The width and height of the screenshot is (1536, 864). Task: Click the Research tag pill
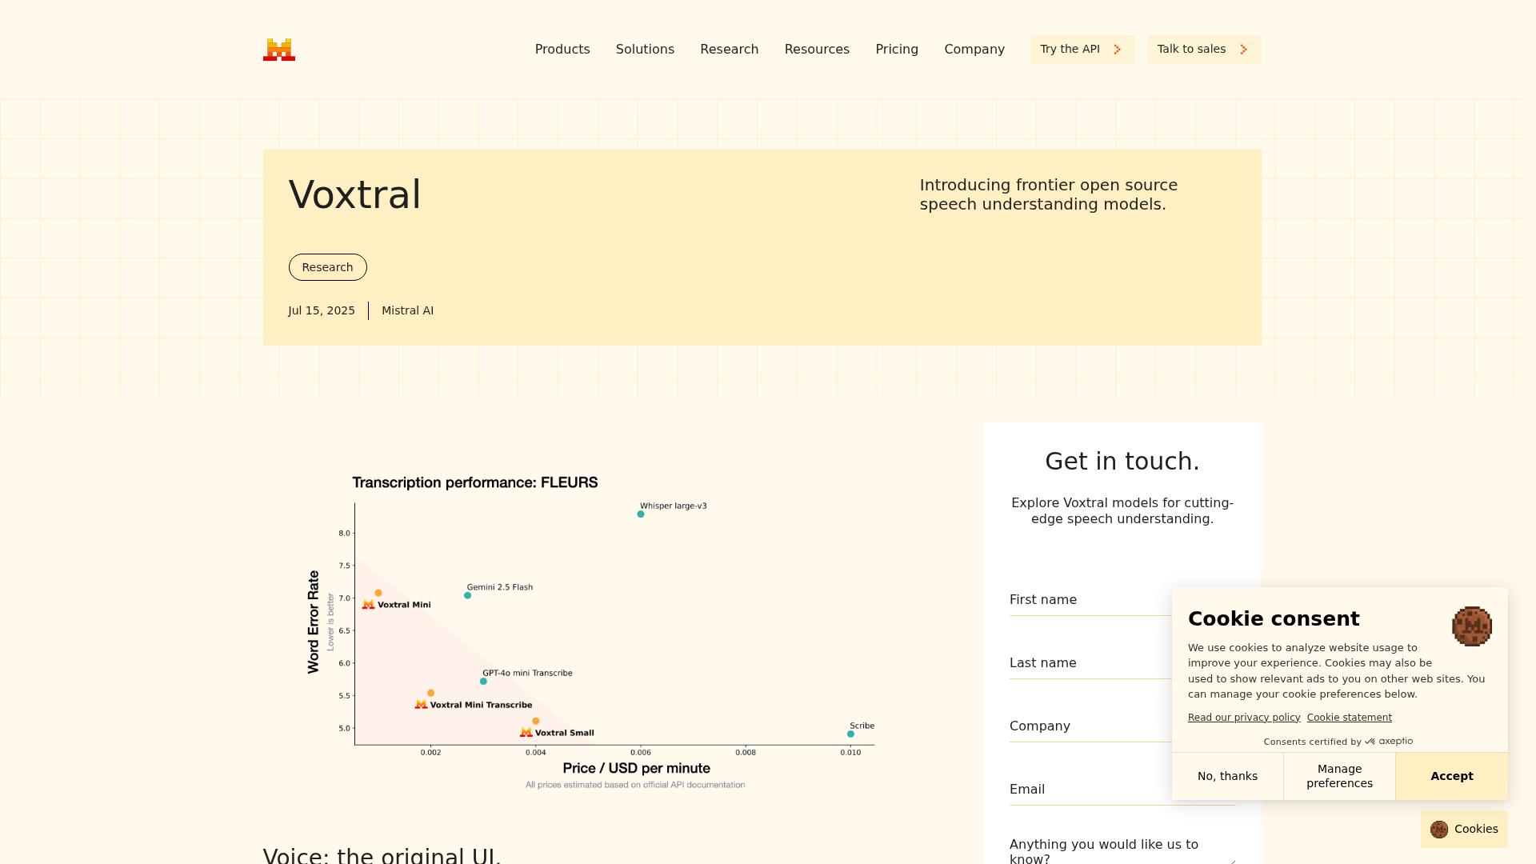[327, 267]
